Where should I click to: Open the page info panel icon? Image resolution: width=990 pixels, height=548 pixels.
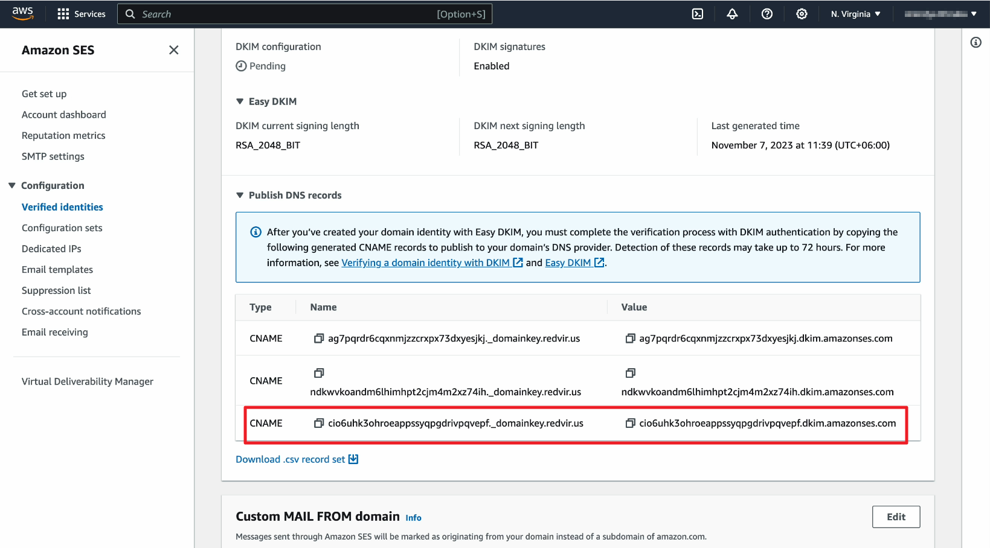tap(976, 42)
